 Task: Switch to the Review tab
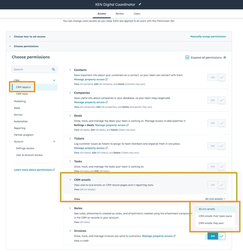point(120,14)
